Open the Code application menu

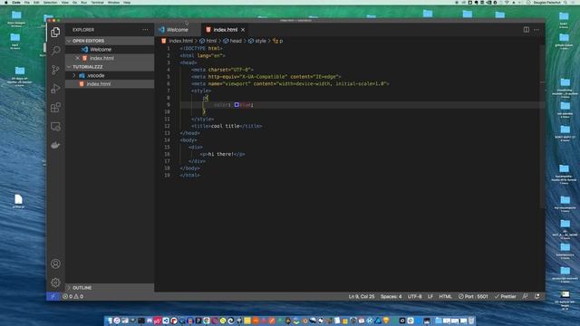[16, 3]
